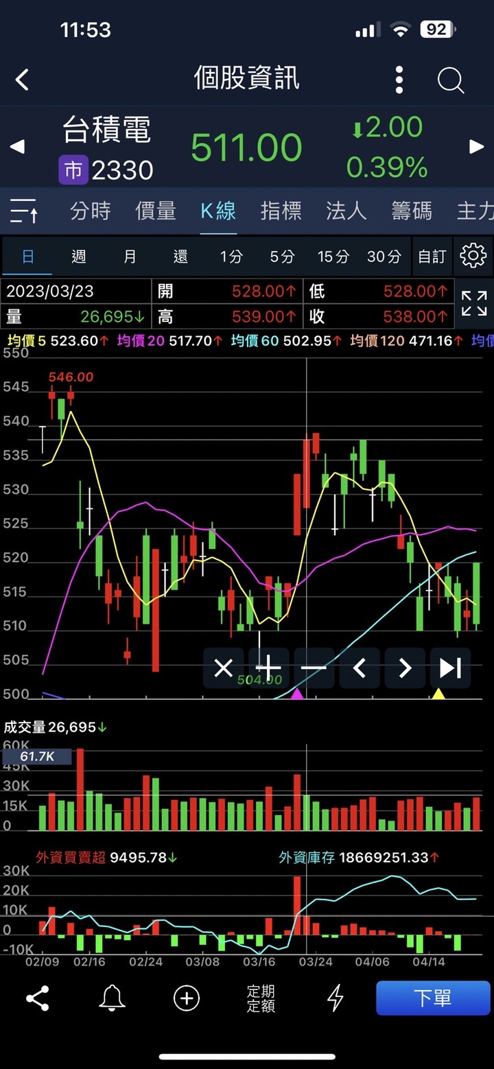Open 定期定額 regular investment
This screenshot has height=1069, width=494.
click(x=261, y=998)
